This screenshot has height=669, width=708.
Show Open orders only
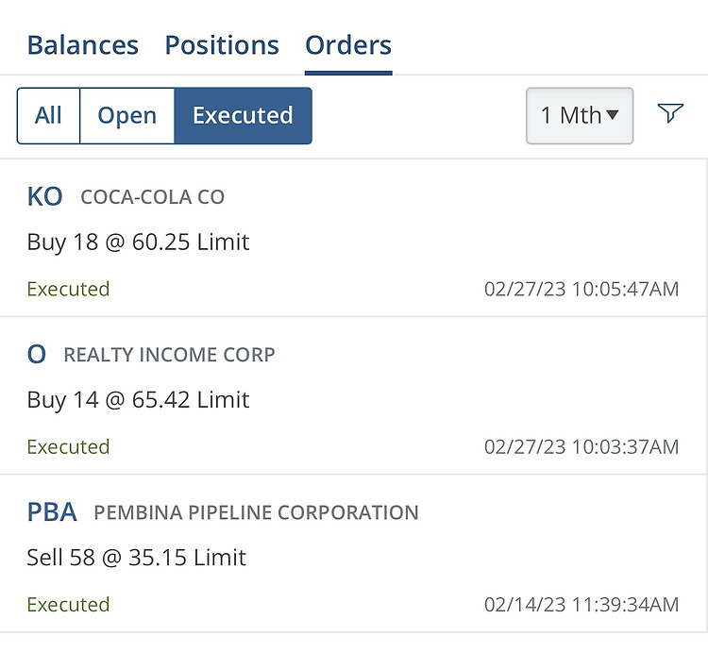click(x=126, y=115)
